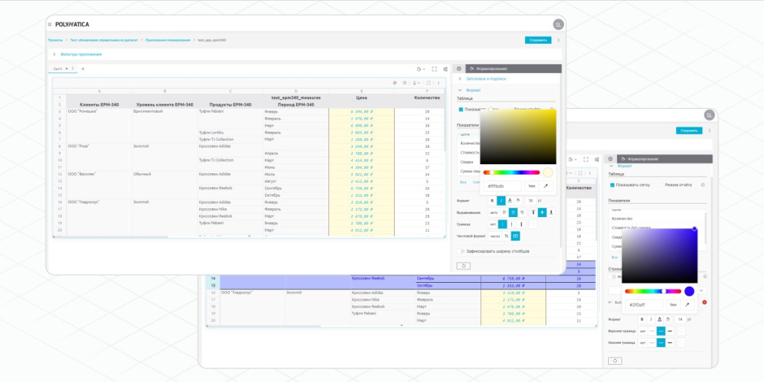Select thick border style in Граница row
Viewport: 764px width, 382px height.
pos(521,224)
